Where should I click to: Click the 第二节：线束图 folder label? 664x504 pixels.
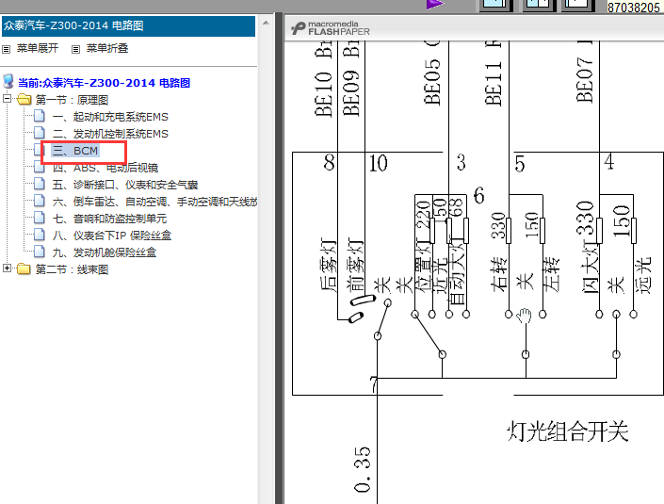pos(72,269)
